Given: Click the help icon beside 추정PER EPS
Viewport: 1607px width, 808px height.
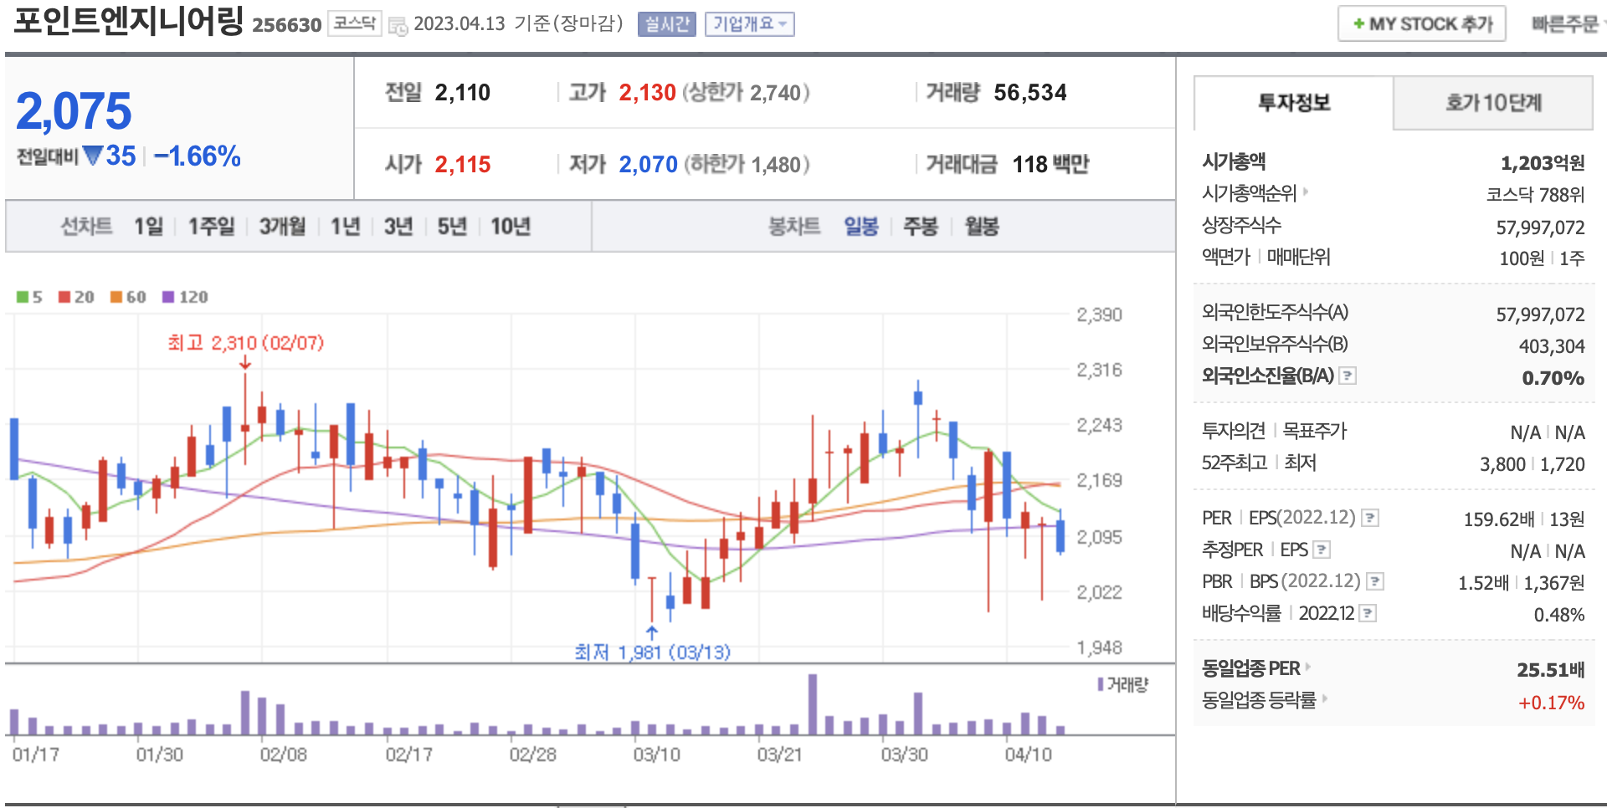Looking at the screenshot, I should 1322,550.
